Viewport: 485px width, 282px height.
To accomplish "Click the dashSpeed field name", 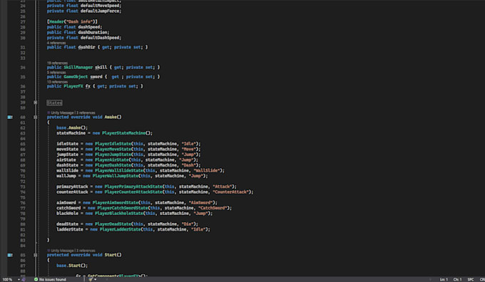I will click(88, 27).
